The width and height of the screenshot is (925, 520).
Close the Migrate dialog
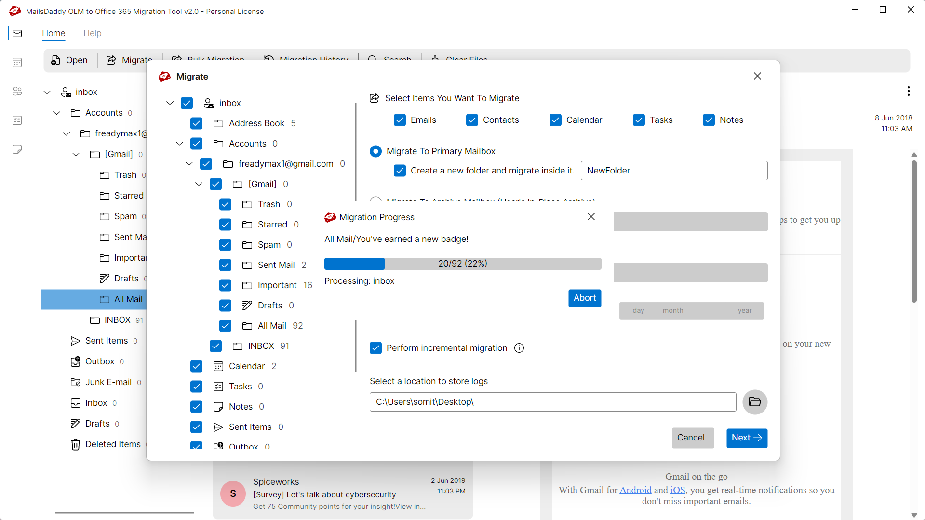click(758, 76)
